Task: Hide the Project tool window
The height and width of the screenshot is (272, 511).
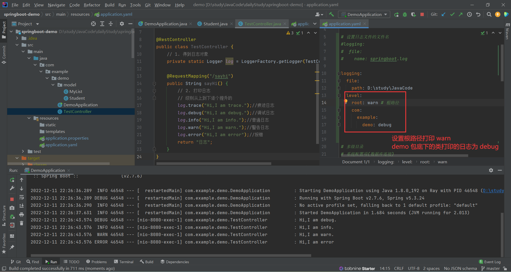Action: 130,24
